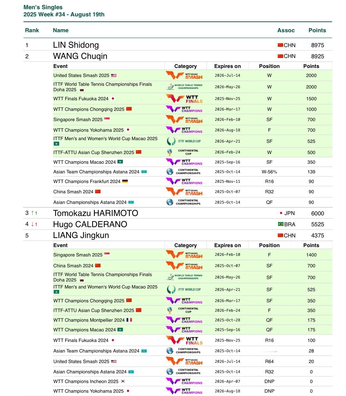
Task: Click HARIMOTO's points value 6000
Action: [x=318, y=213]
